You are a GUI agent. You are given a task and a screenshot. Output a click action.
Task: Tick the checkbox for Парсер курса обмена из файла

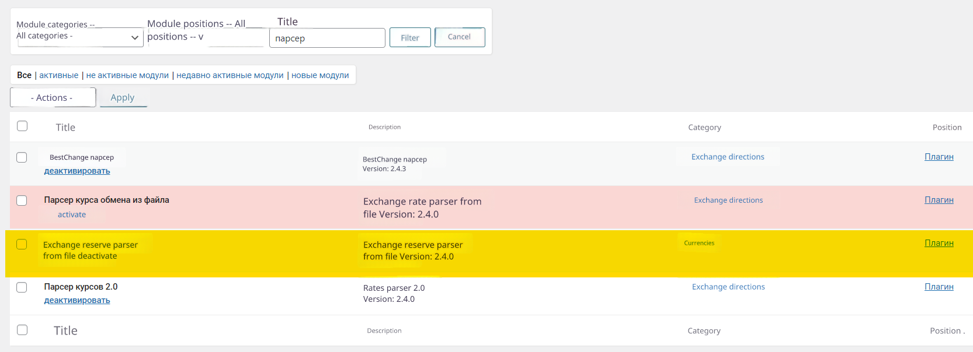coord(22,200)
